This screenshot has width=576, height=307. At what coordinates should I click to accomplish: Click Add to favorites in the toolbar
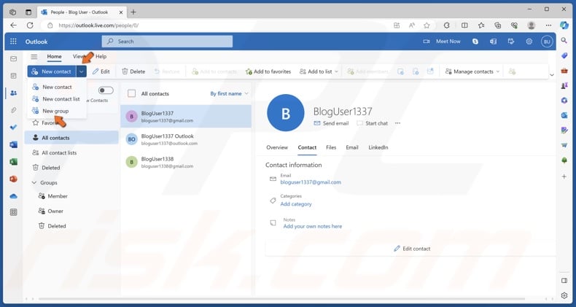point(268,71)
